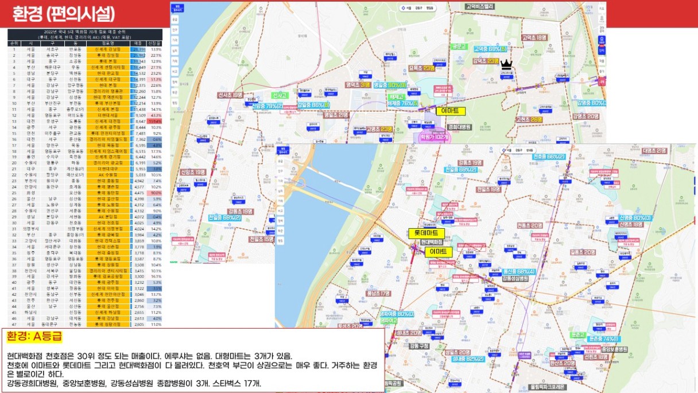Click the 명일초 21명 school label
Image resolution: width=698 pixels, height=393 pixels.
pyautogui.click(x=336, y=115)
